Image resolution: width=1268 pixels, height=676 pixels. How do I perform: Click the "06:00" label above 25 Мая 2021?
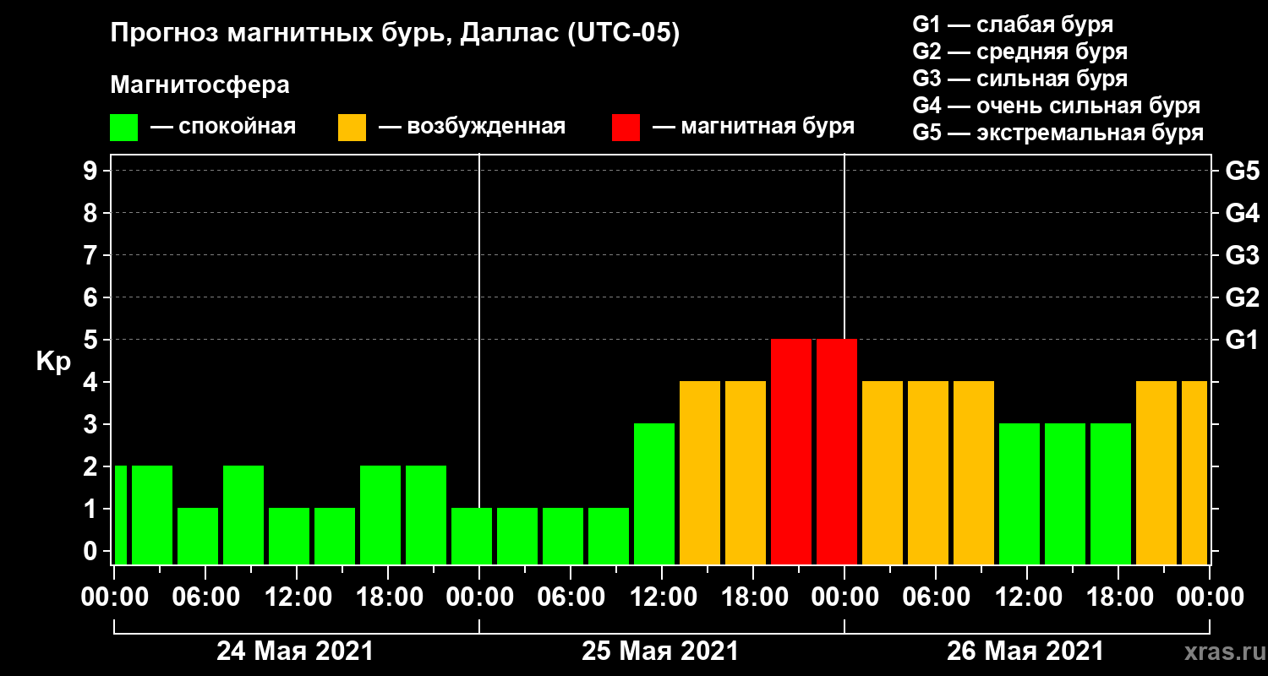(571, 597)
